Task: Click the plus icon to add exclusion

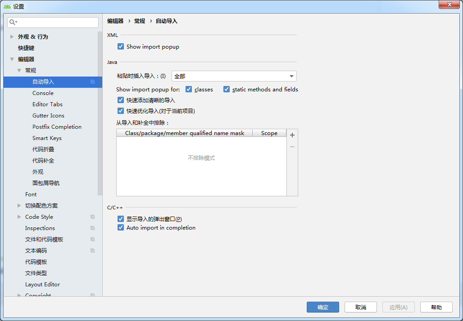Action: coord(292,135)
